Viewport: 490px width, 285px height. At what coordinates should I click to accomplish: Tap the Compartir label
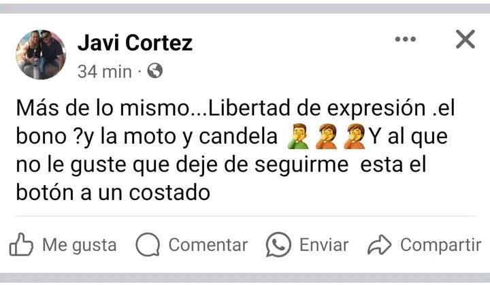pos(441,245)
